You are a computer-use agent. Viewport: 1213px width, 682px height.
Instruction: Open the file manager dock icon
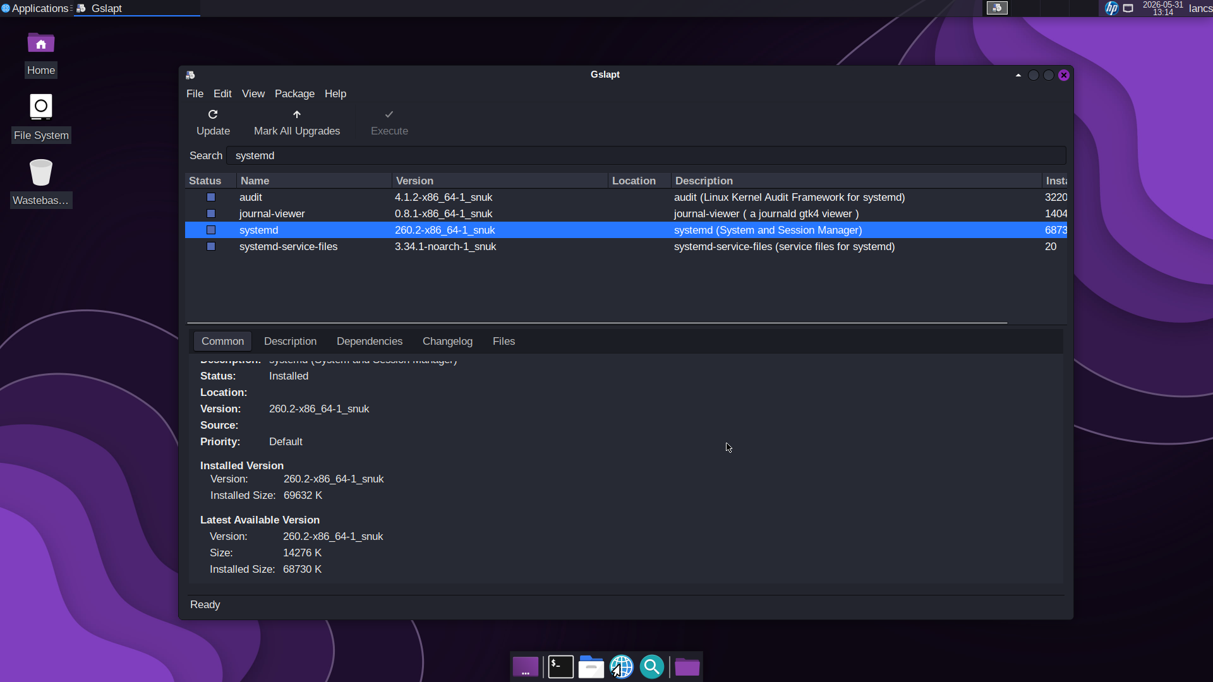pyautogui.click(x=591, y=667)
